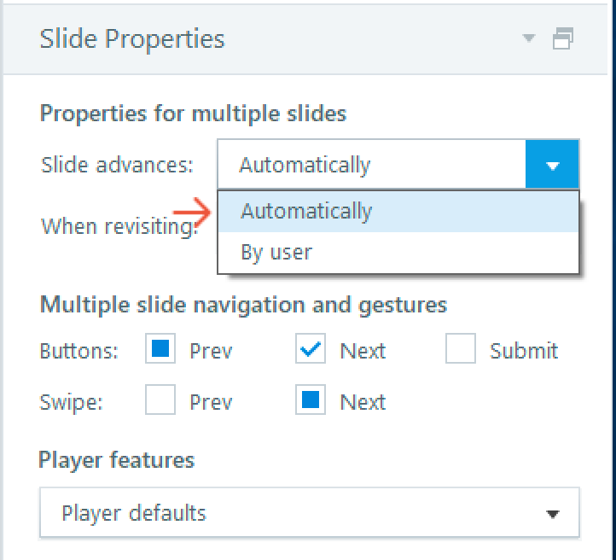
Task: Uncheck the Buttons Next checkbox
Action: tap(311, 350)
